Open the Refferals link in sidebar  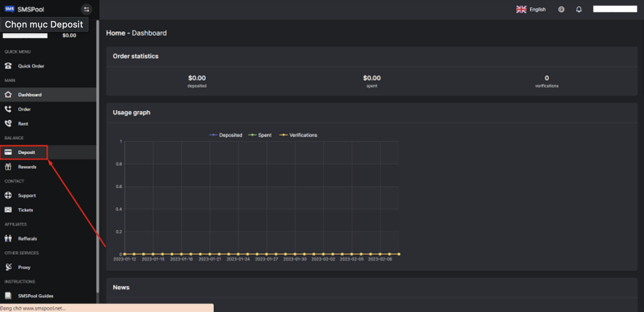click(27, 239)
